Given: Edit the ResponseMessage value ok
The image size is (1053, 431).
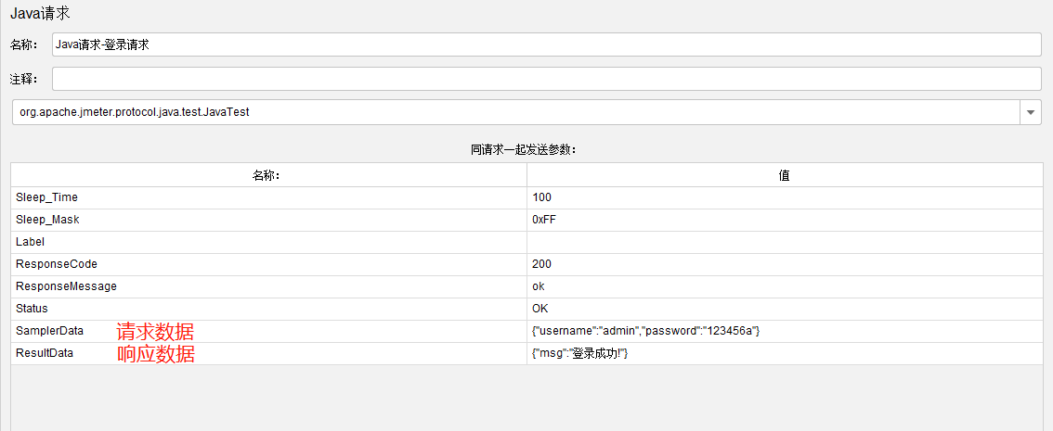Looking at the screenshot, I should coord(785,286).
